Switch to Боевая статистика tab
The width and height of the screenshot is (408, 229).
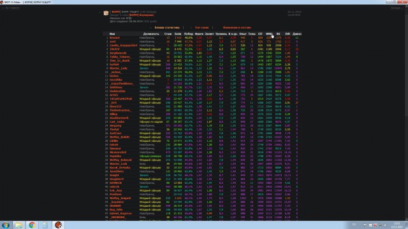point(167,27)
